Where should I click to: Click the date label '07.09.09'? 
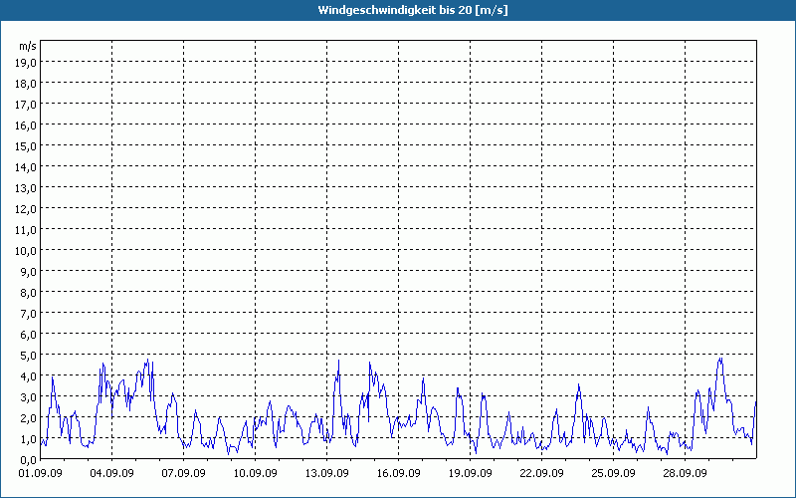click(x=184, y=473)
